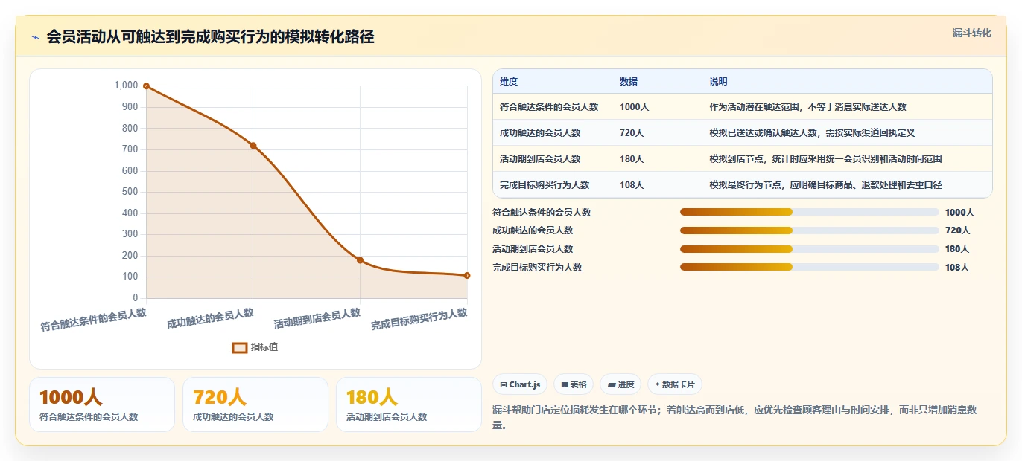1022x461 pixels.
Task: Click x-axis label 成功触达的会员人数
Action: click(x=210, y=318)
